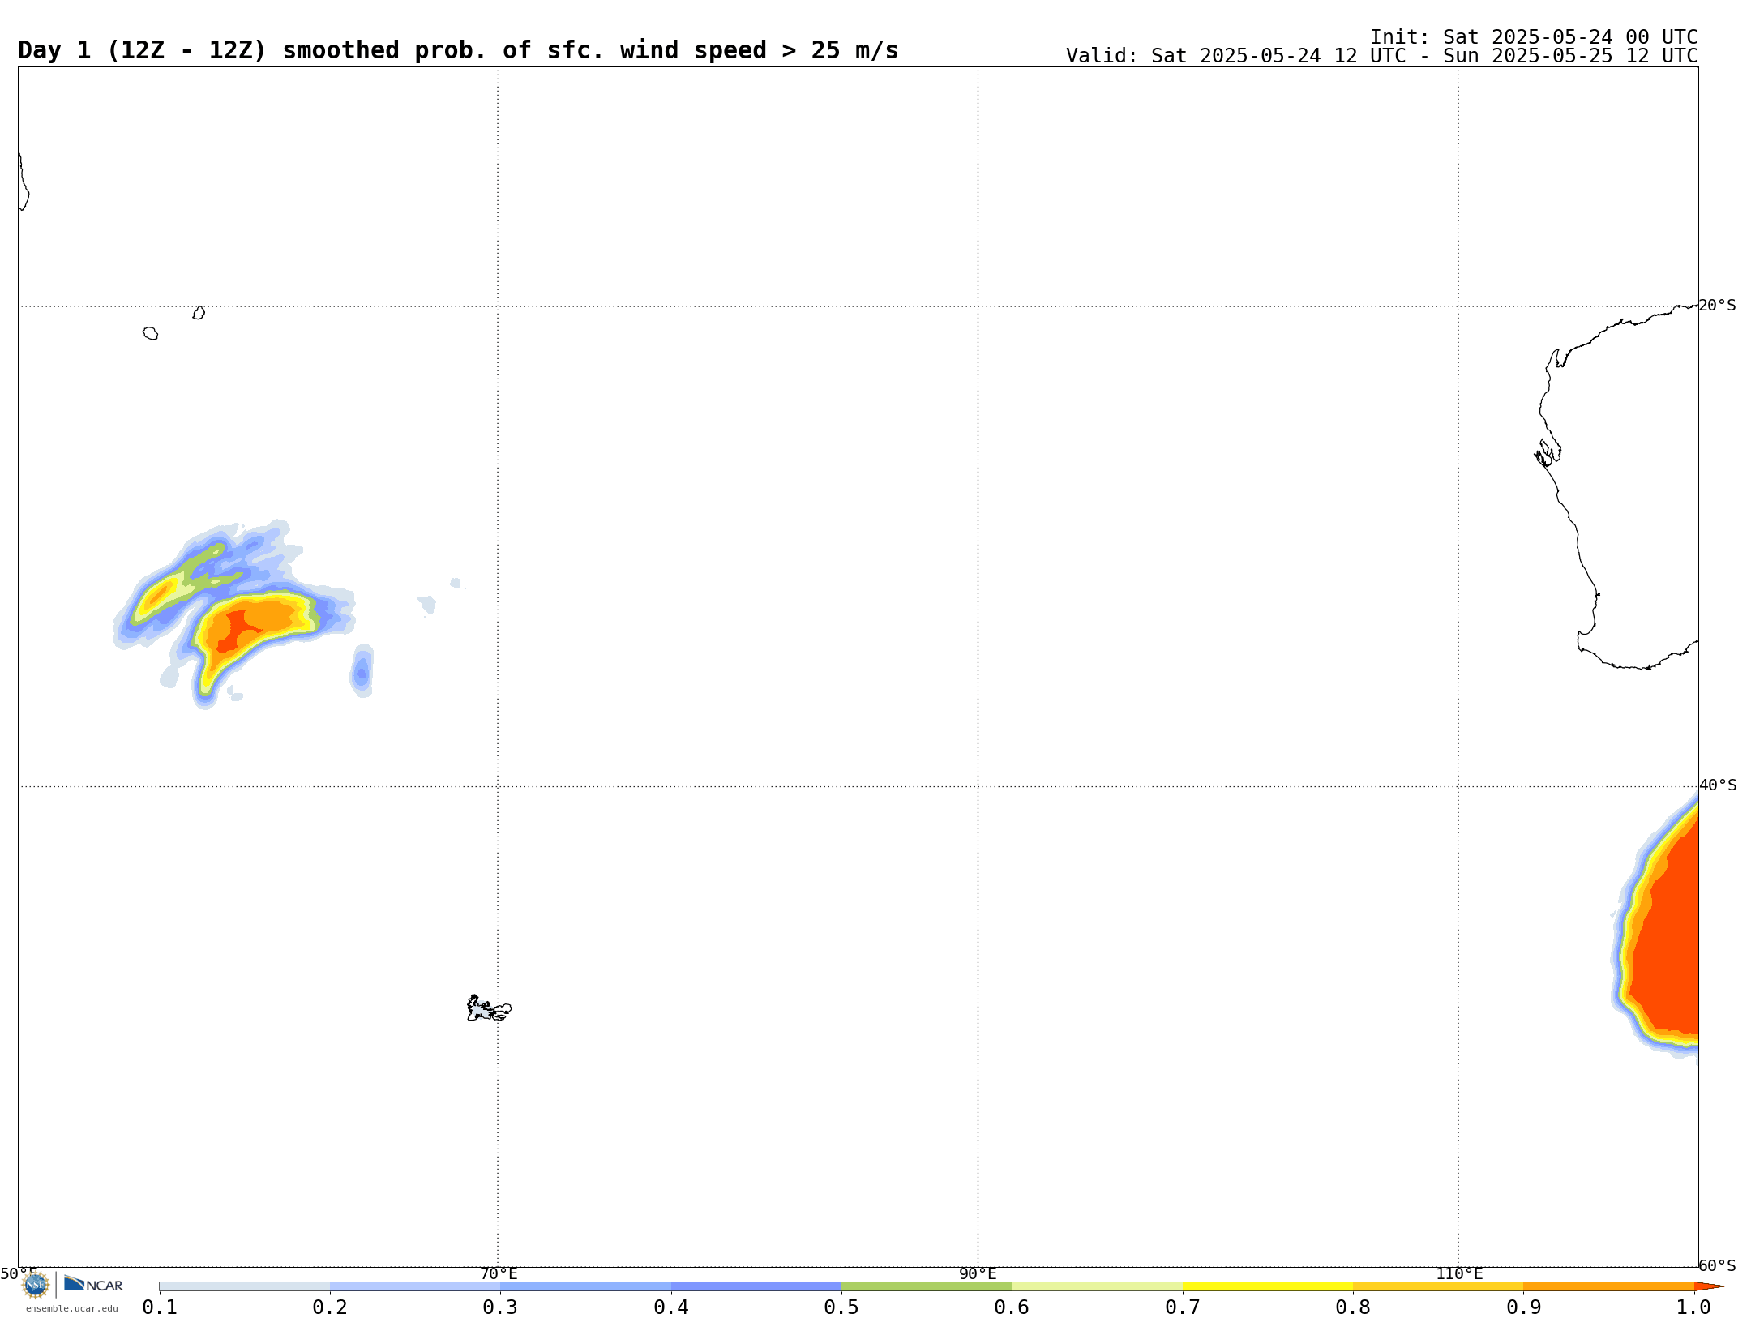Click the 0.8–0.9 gold colorbar segment

[1438, 1286]
